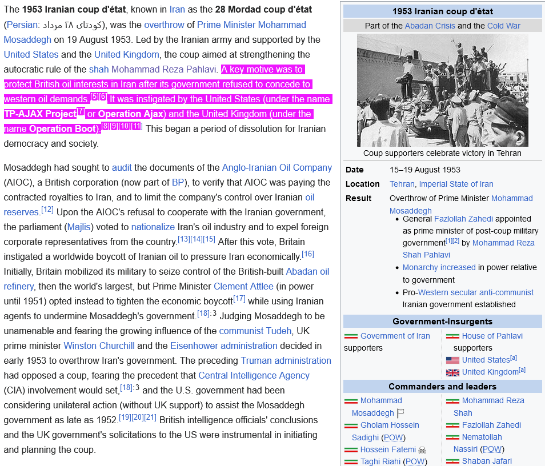
Task: Click flag icon beside Gholam Hossein Sadighi
Action: 351,425
